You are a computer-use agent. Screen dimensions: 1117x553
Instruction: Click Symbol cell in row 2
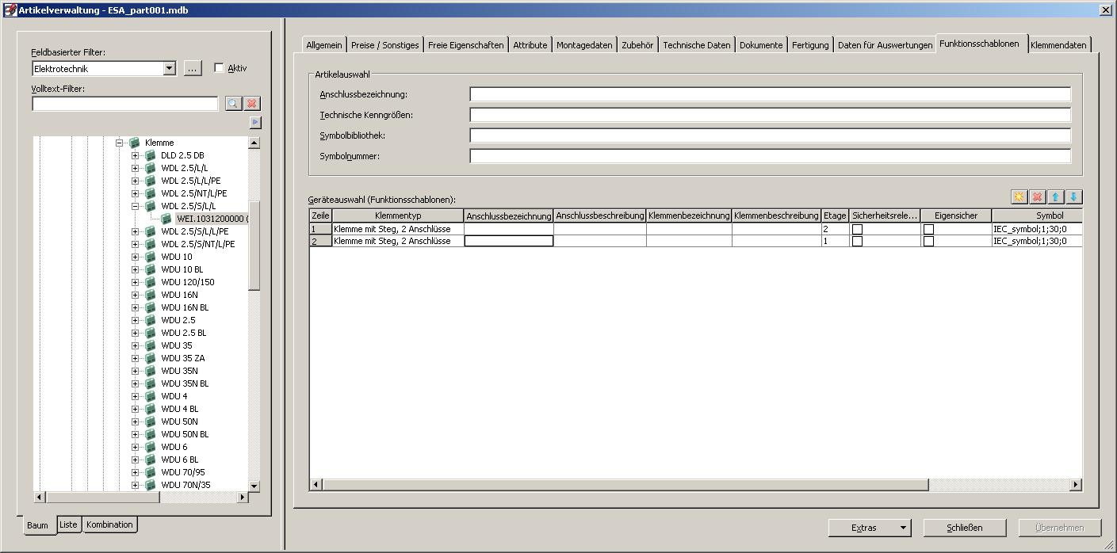point(1037,241)
